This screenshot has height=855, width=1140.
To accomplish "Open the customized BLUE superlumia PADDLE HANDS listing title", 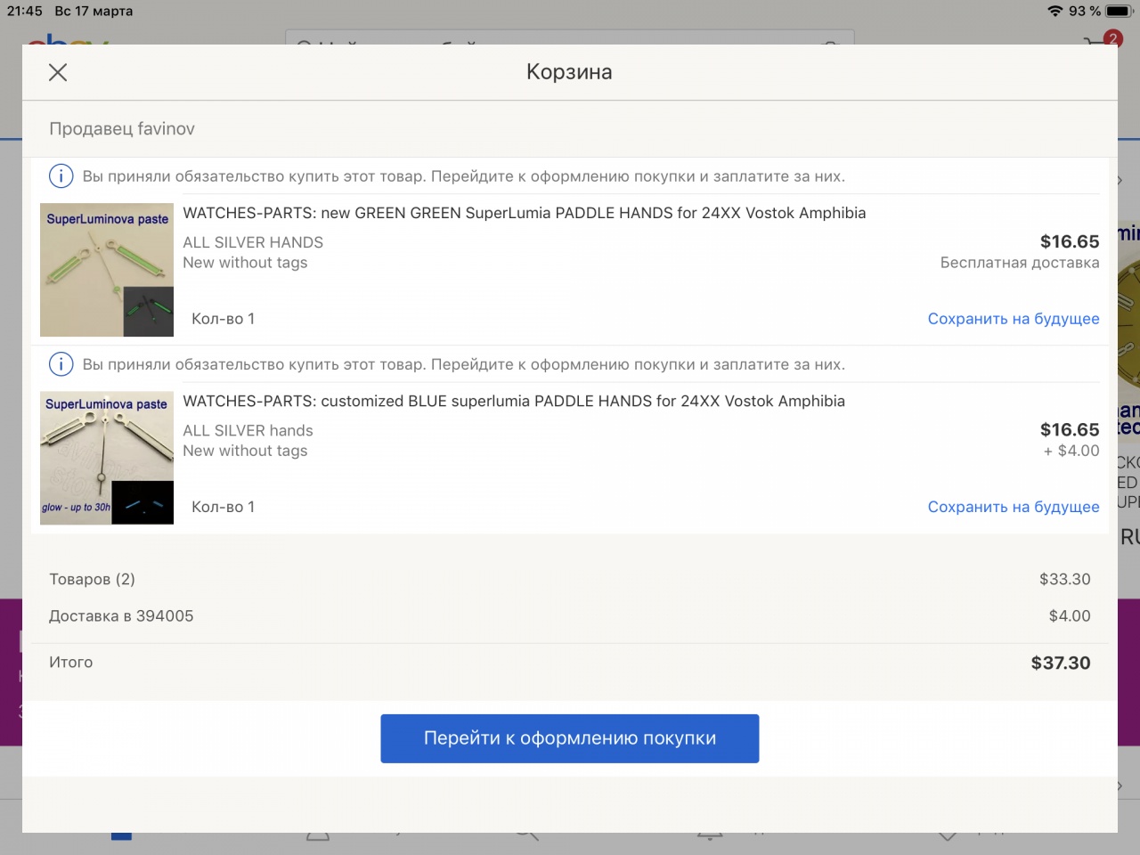I will click(x=514, y=401).
